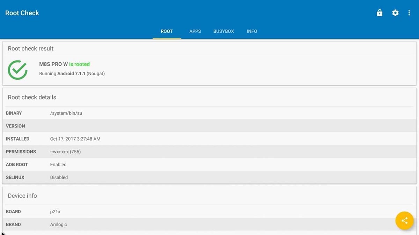Click the 'Root check result' heading
419x235 pixels.
31,48
